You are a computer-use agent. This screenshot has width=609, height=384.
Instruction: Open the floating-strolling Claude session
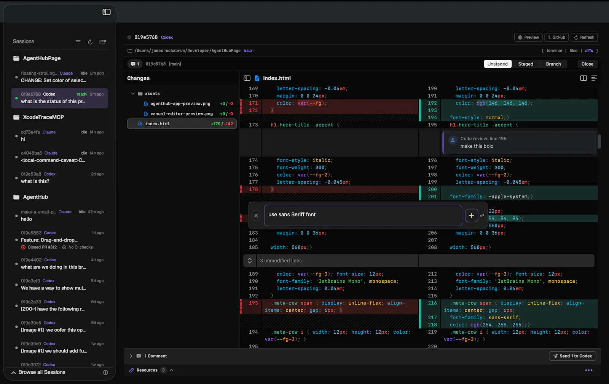[x=59, y=77]
